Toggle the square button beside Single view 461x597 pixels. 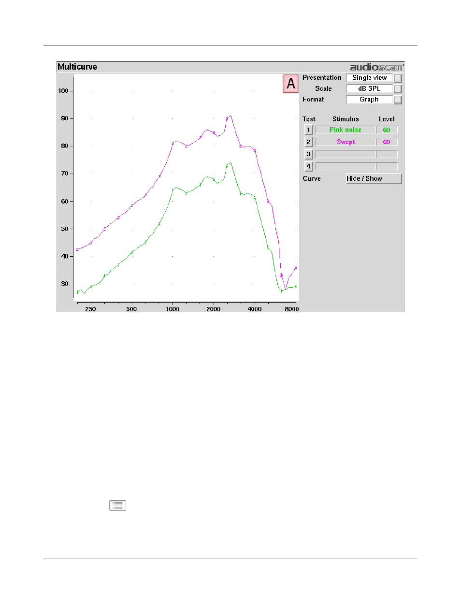click(x=398, y=78)
